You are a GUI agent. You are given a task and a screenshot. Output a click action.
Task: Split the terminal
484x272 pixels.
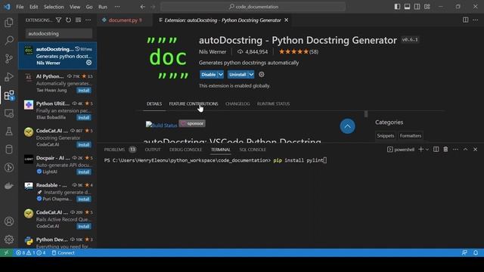(436, 150)
